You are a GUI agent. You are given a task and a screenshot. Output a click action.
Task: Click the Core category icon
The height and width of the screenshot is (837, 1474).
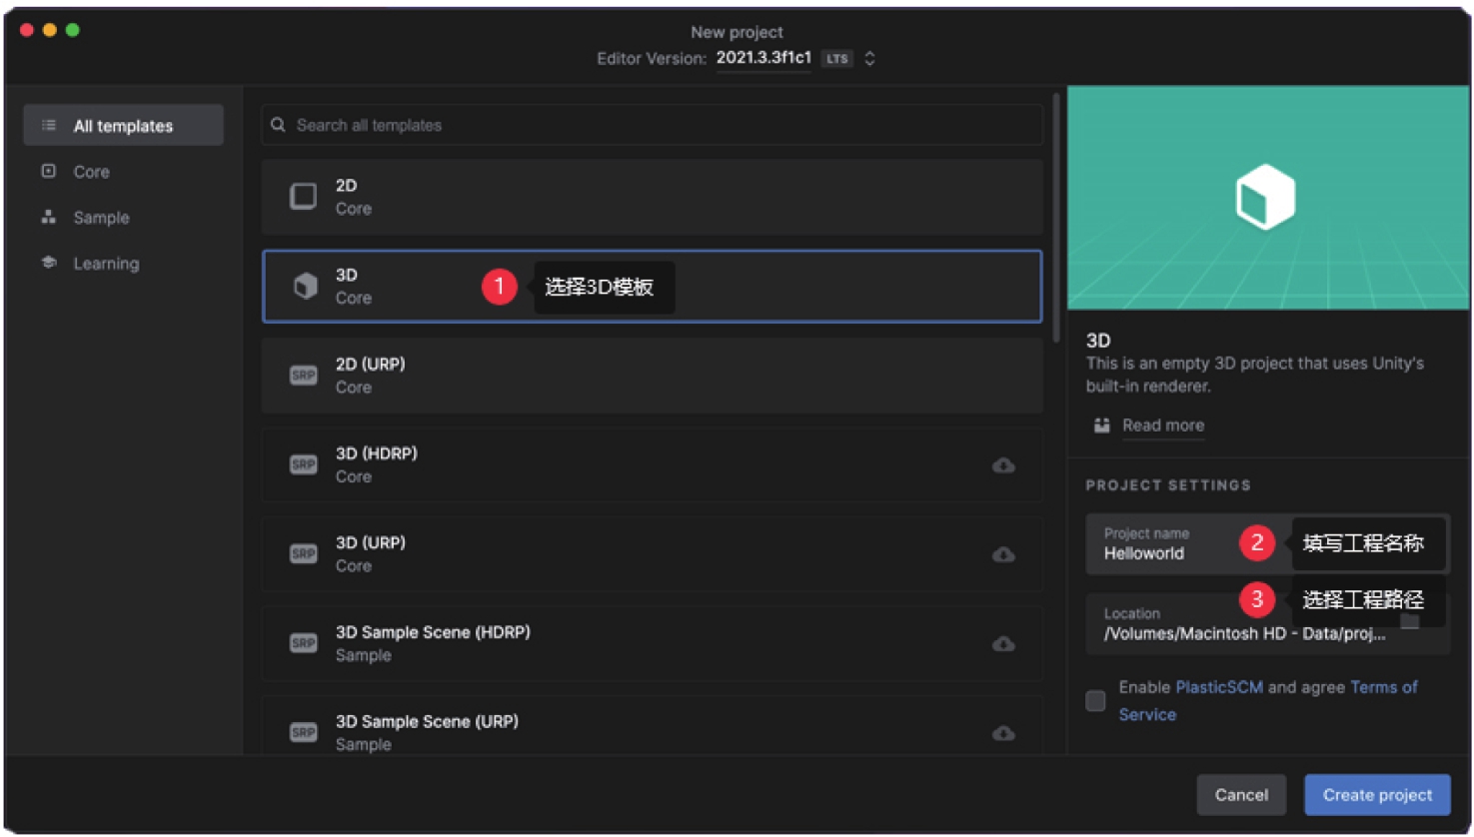[x=48, y=171]
